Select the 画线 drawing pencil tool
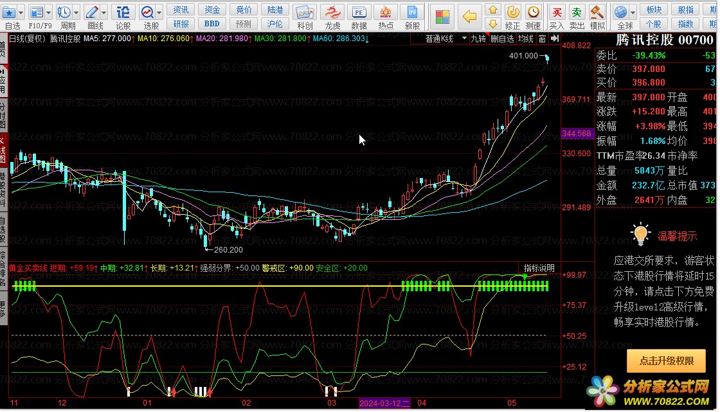720x412 pixels. point(92,12)
